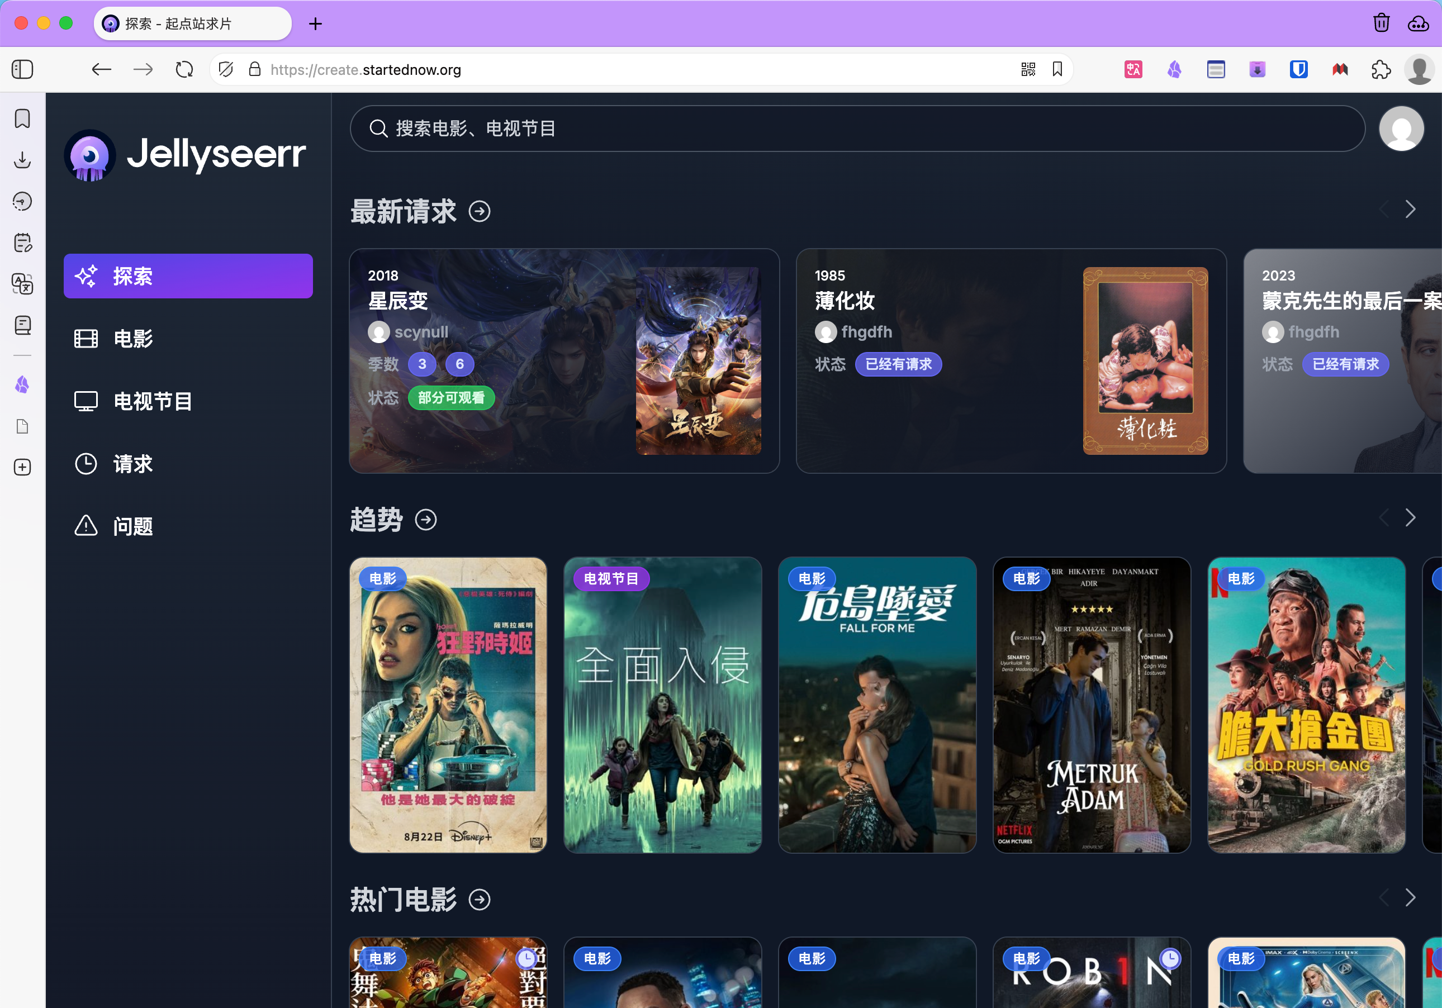The height and width of the screenshot is (1008, 1442).
Task: Switch to the 探索 - 起点站求片 tab
Action: tap(193, 24)
